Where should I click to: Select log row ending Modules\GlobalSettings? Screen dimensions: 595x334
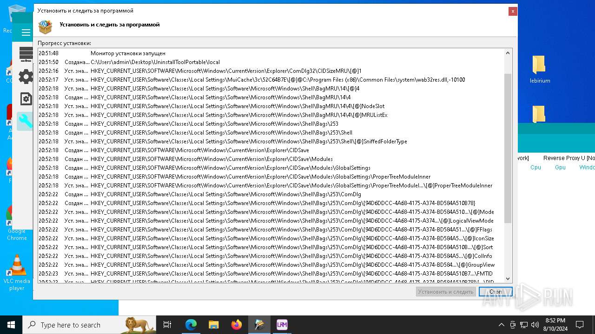[x=271, y=168]
